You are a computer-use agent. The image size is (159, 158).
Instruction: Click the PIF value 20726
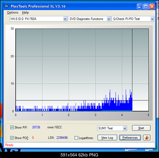click(36, 127)
